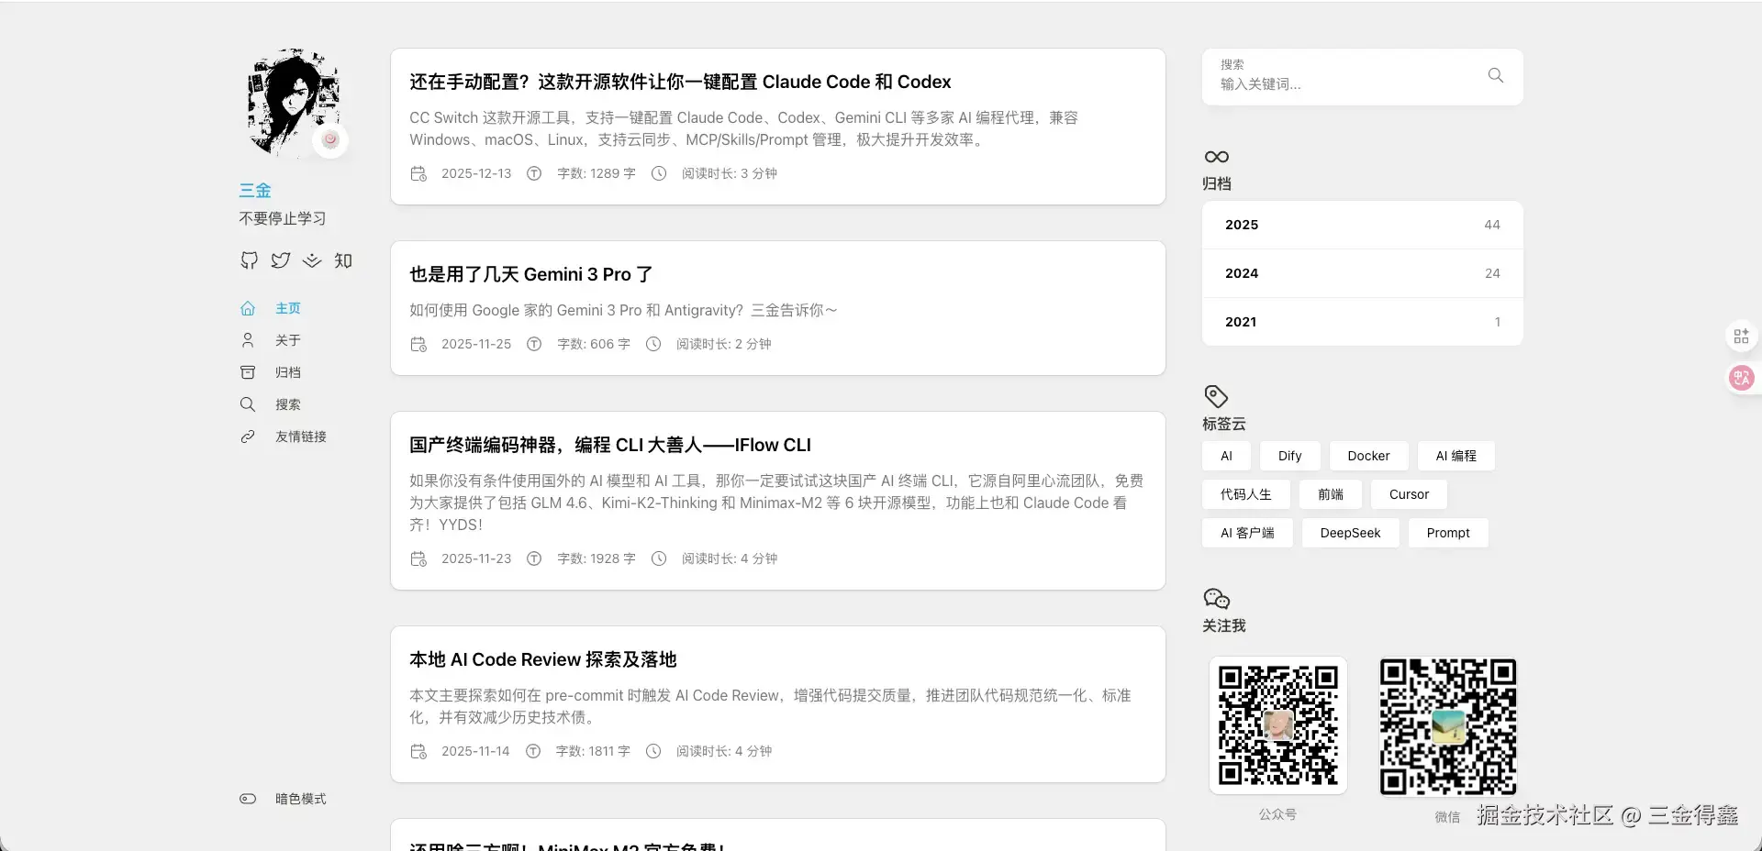1762x851 pixels.
Task: Click the archive box icon beside 归档
Action: click(x=248, y=372)
